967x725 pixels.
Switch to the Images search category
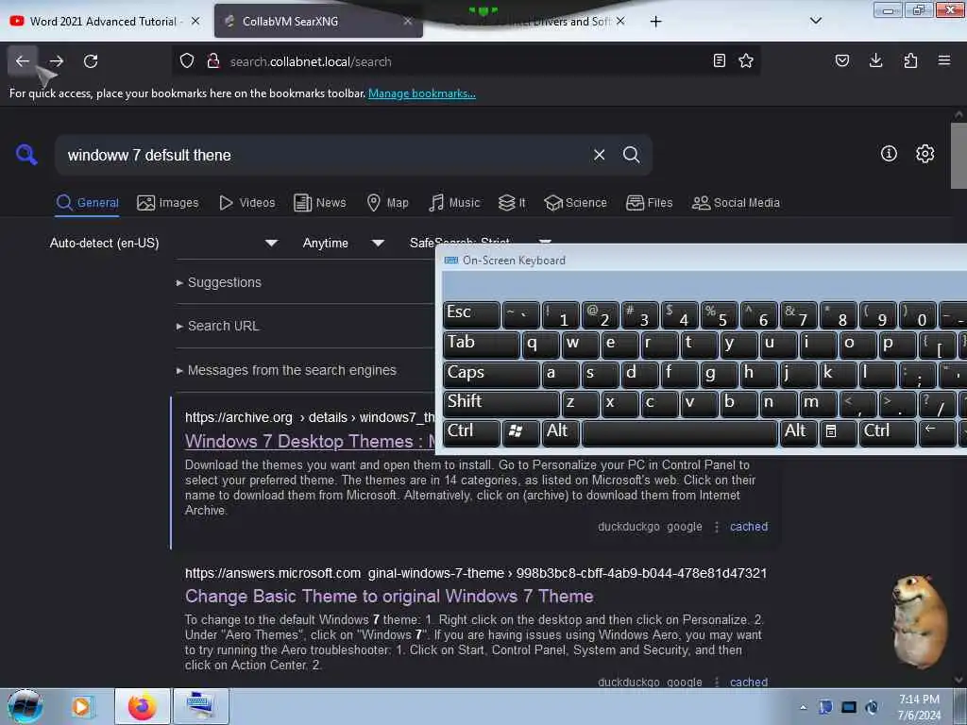click(168, 203)
